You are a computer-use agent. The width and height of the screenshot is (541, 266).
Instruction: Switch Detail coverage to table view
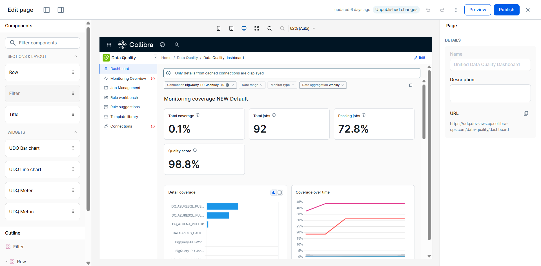(280, 192)
